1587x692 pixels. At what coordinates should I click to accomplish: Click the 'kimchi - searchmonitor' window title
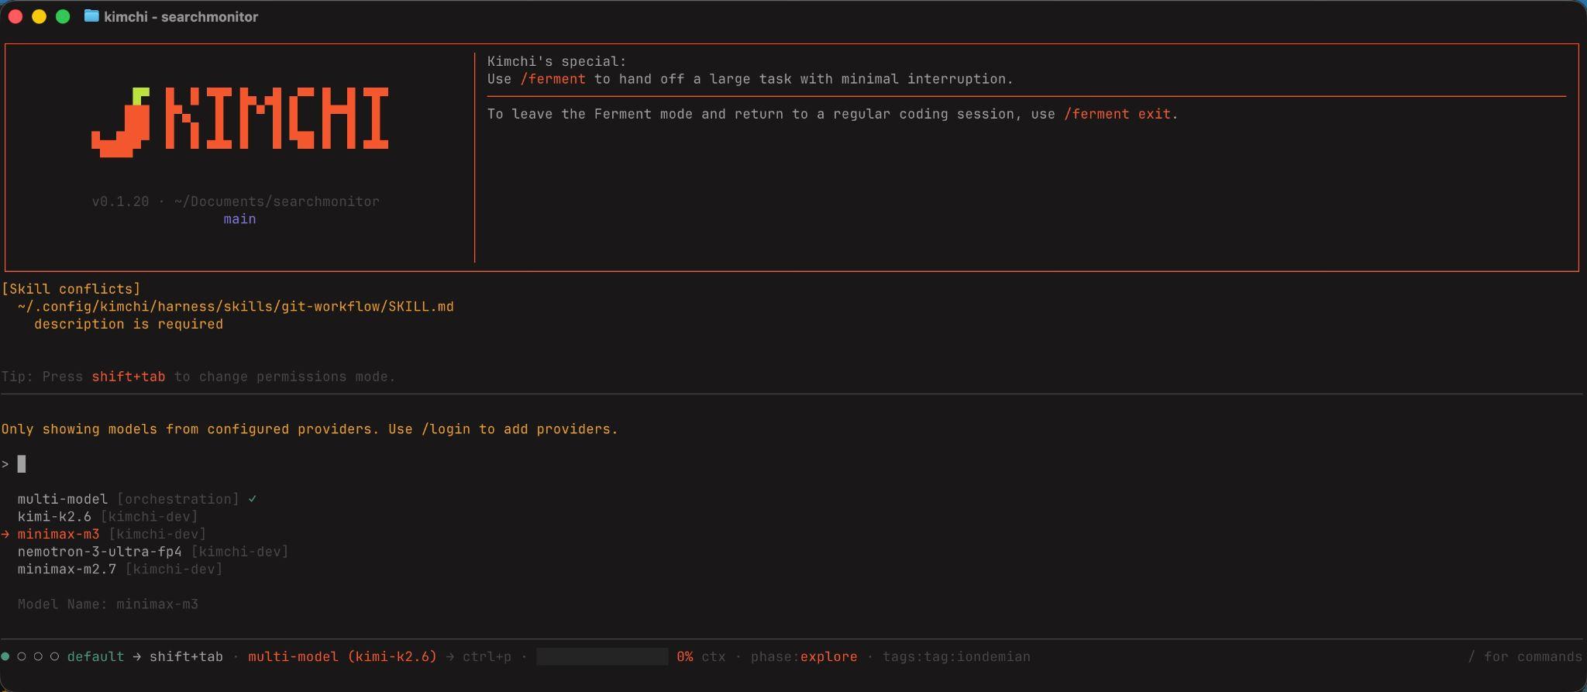coord(181,17)
